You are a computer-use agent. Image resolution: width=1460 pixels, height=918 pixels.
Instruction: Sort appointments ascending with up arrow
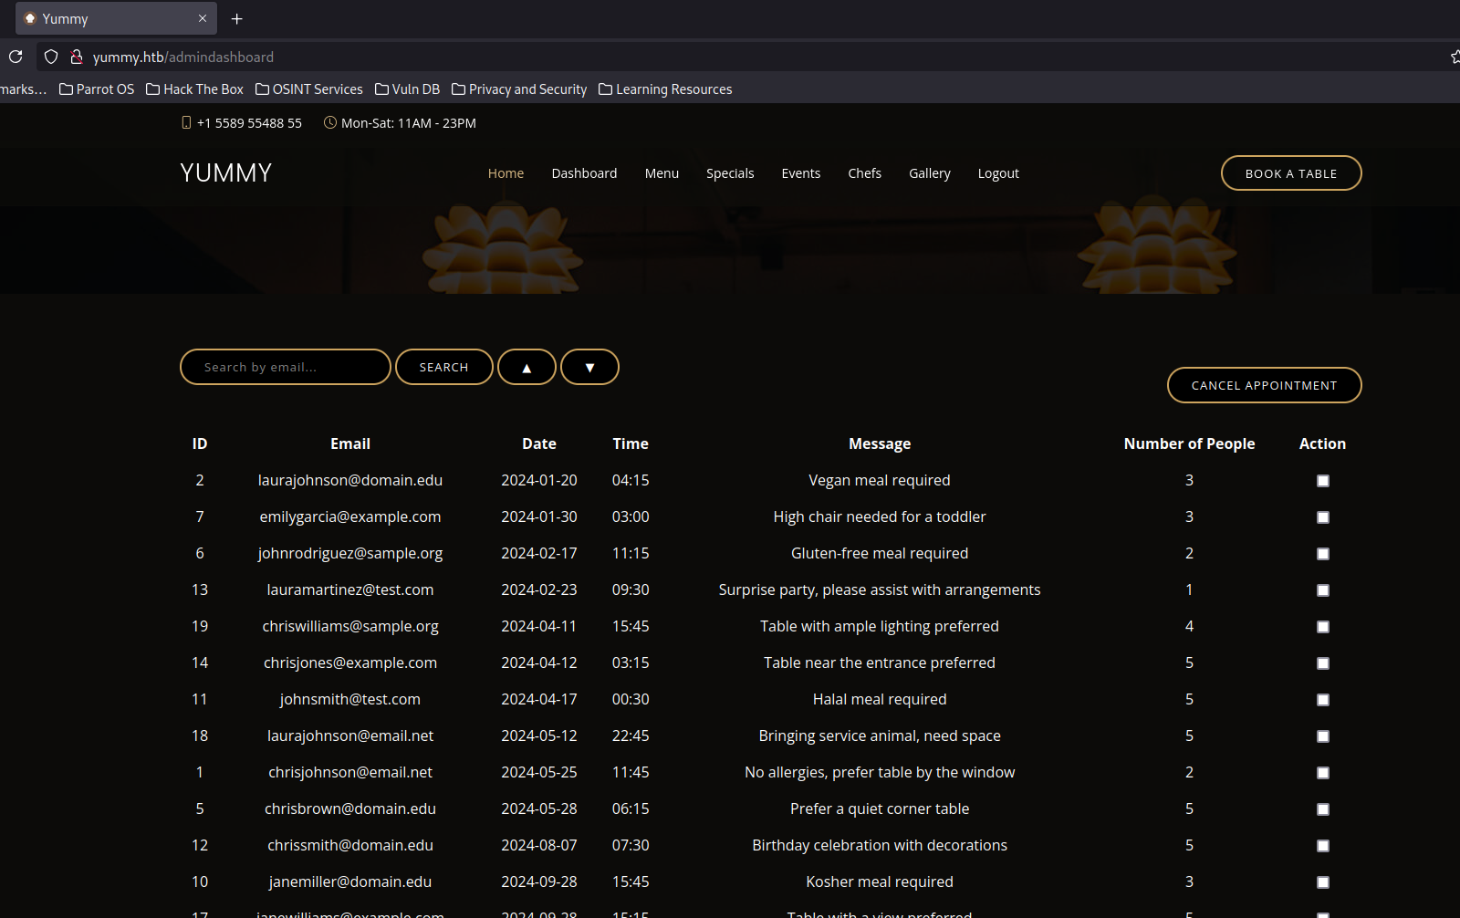(x=527, y=367)
